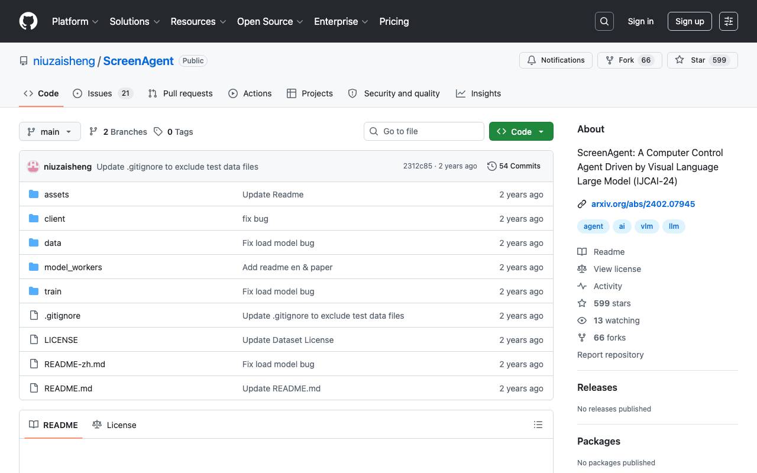
Task: Click the model_workers folder icon
Action: click(34, 267)
